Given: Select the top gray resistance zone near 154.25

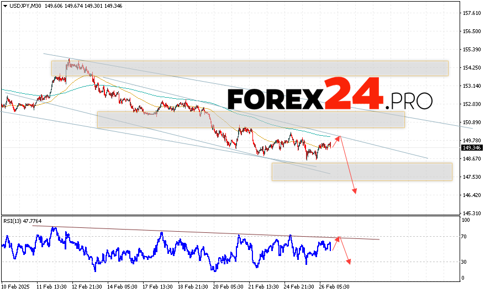Looking at the screenshot, I should 250,68.
